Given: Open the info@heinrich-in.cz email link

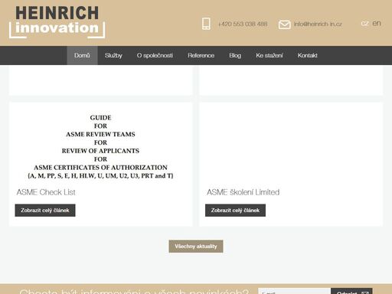Looking at the screenshot, I should [x=318, y=24].
